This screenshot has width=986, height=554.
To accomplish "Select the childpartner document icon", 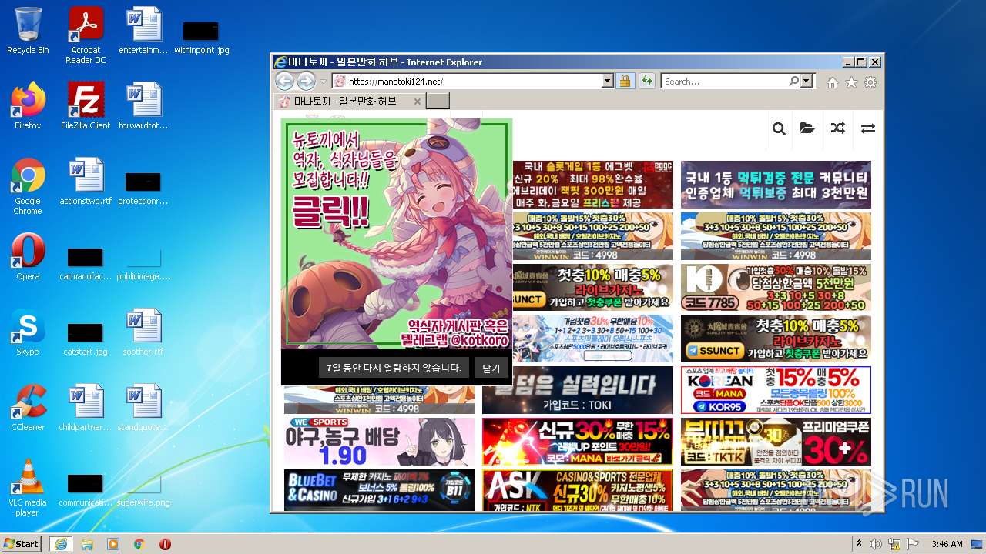I will (86, 408).
